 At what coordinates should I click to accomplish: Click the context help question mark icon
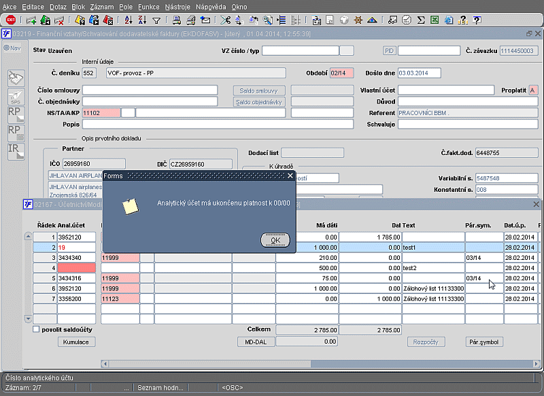477,20
